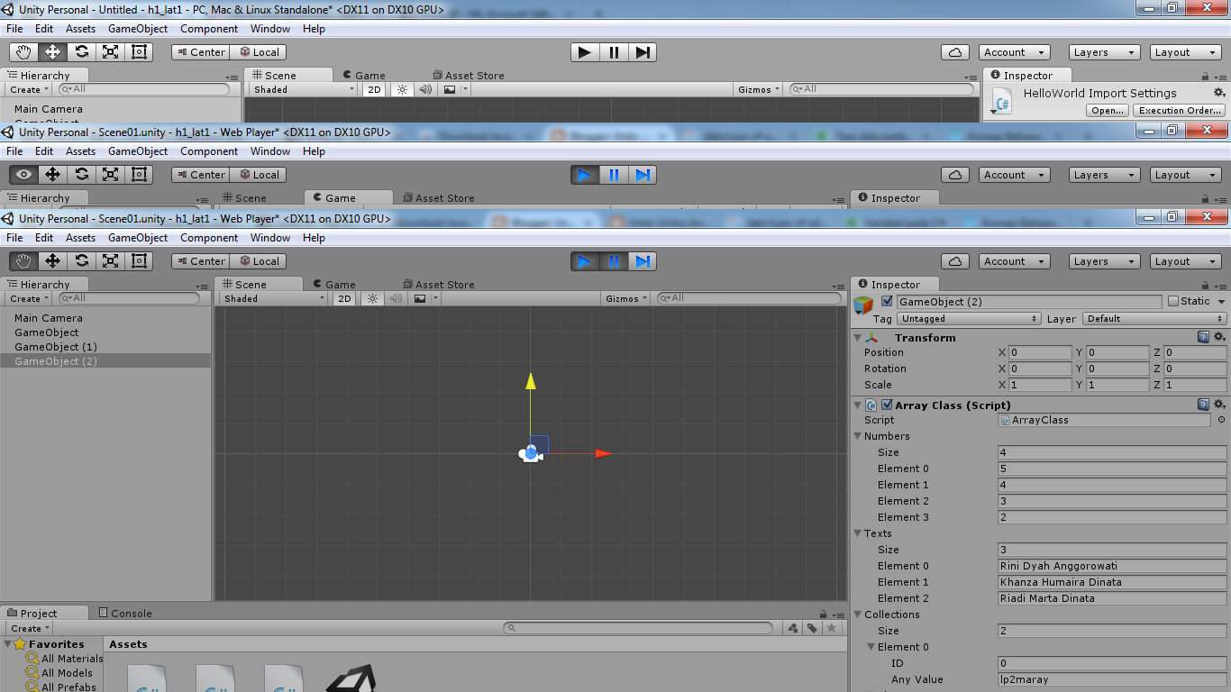Click the Execution Order button
The width and height of the screenshot is (1231, 692).
[x=1179, y=109]
